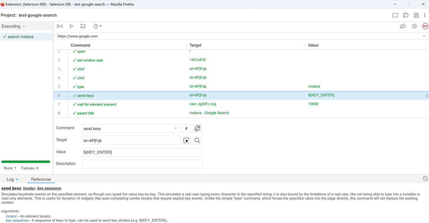429x223 pixels.
Task: Open the project more-options menu
Action: pyautogui.click(x=425, y=15)
